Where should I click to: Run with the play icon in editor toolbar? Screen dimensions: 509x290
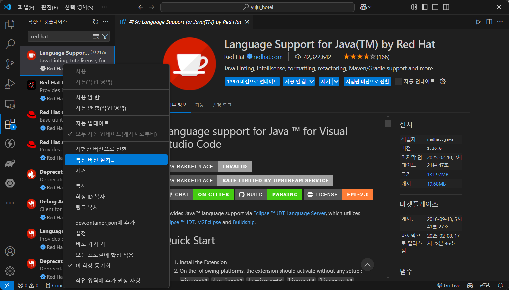click(478, 22)
